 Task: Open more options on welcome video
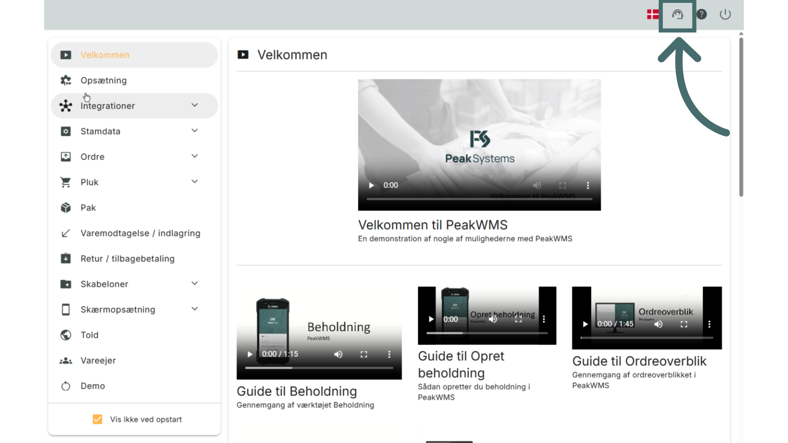point(588,185)
